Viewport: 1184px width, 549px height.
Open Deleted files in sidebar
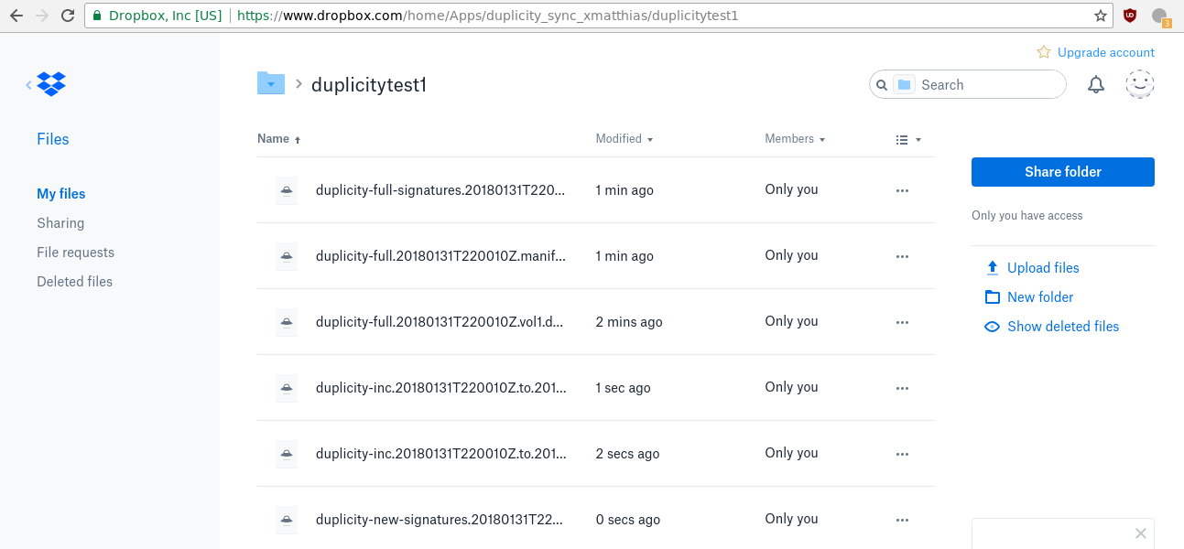tap(75, 282)
